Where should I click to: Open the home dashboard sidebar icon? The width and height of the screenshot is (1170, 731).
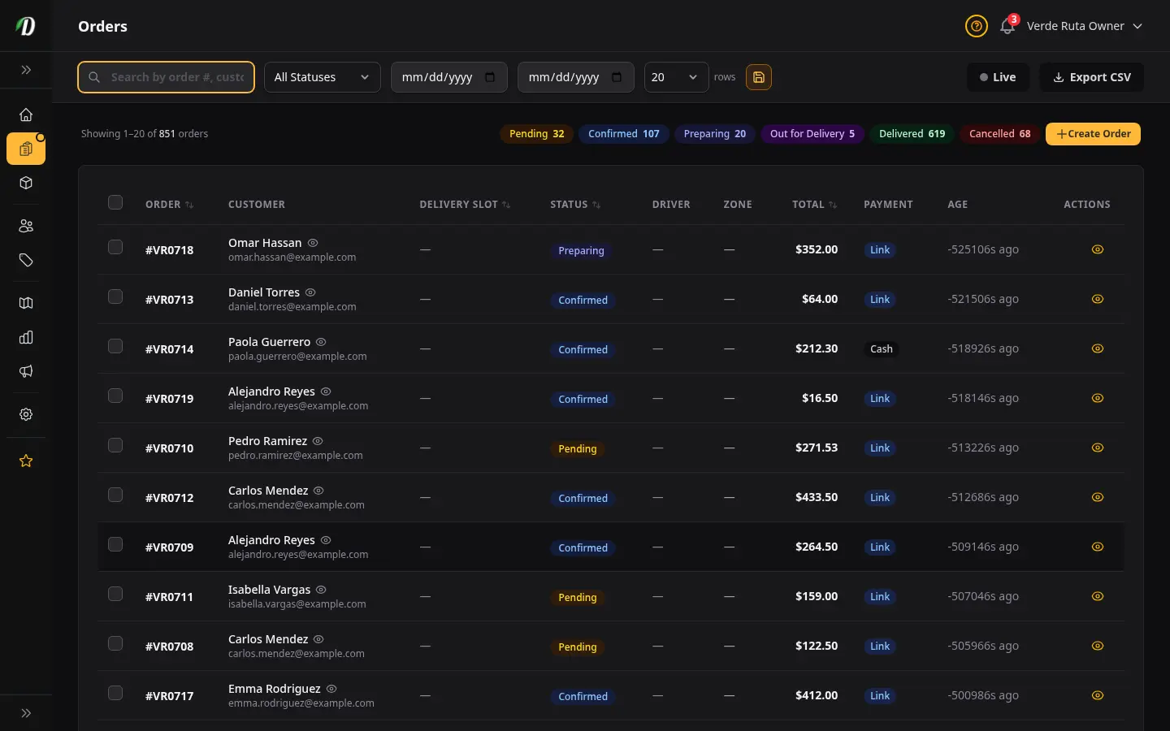point(26,115)
